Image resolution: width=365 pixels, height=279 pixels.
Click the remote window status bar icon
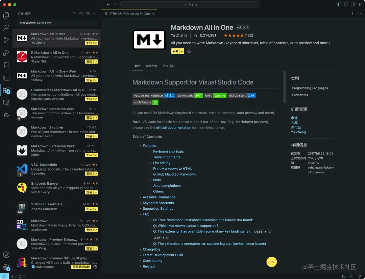point(4,276)
